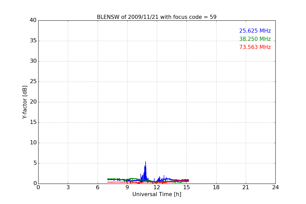Image resolution: width=306 pixels, height=204 pixels.
Task: Click the x-axis tick label 3
Action: (x=68, y=187)
